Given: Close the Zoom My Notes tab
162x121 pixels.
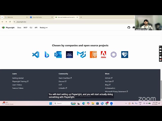Looking at the screenshot, I should click(52, 17).
